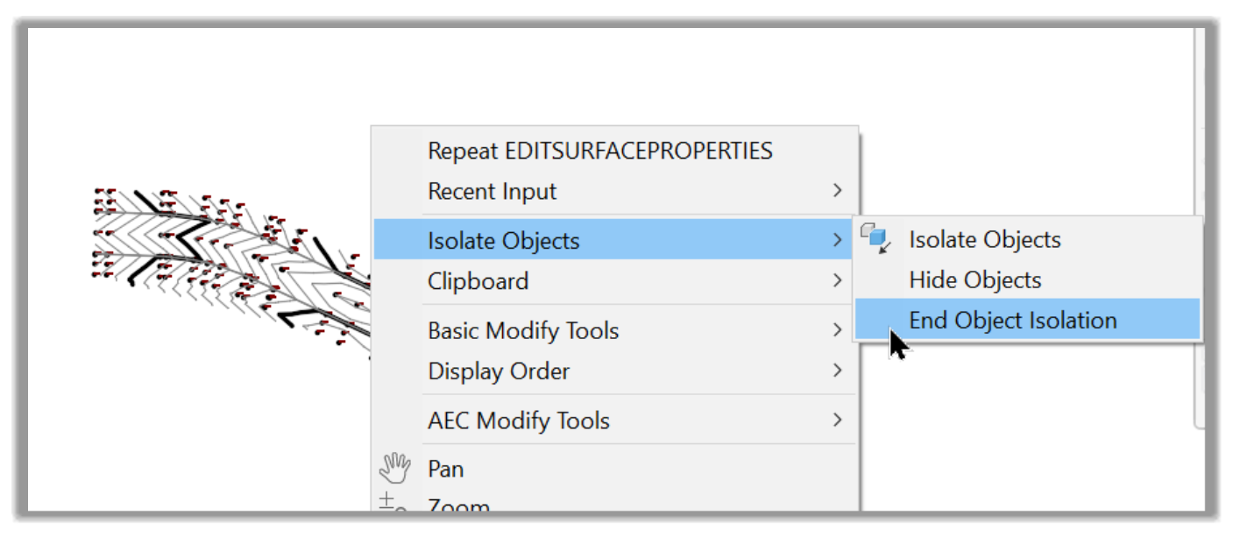Expand arrow beside Basic Modify Tools
This screenshot has width=1233, height=537.
click(838, 329)
